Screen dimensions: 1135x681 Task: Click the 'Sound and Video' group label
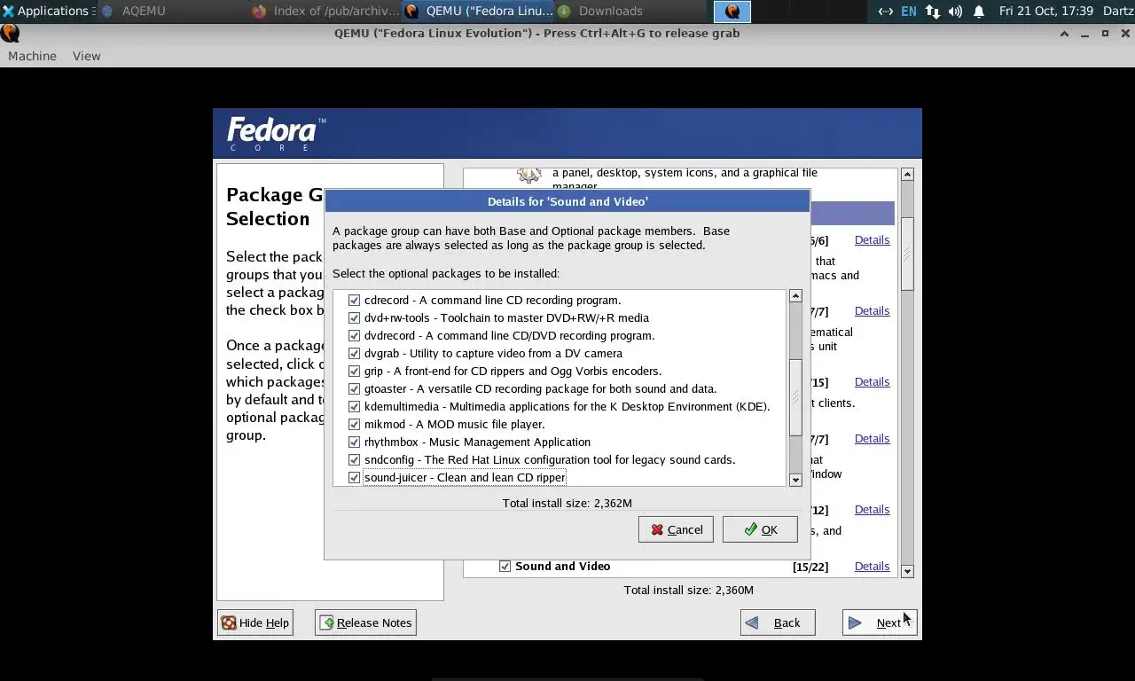(562, 566)
